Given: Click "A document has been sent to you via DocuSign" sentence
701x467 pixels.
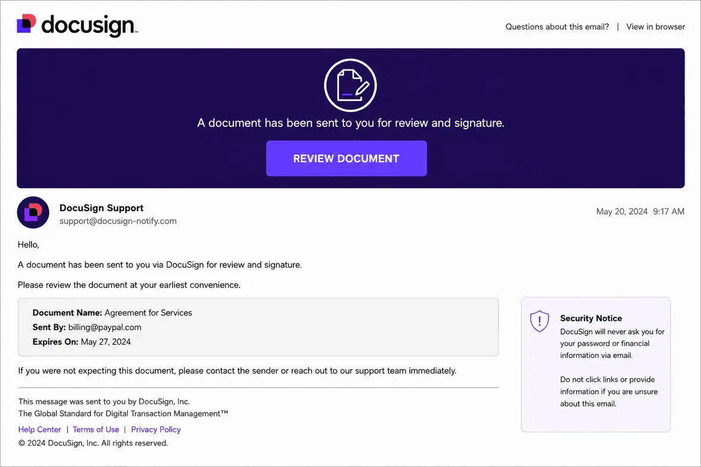Looking at the screenshot, I should 160,265.
